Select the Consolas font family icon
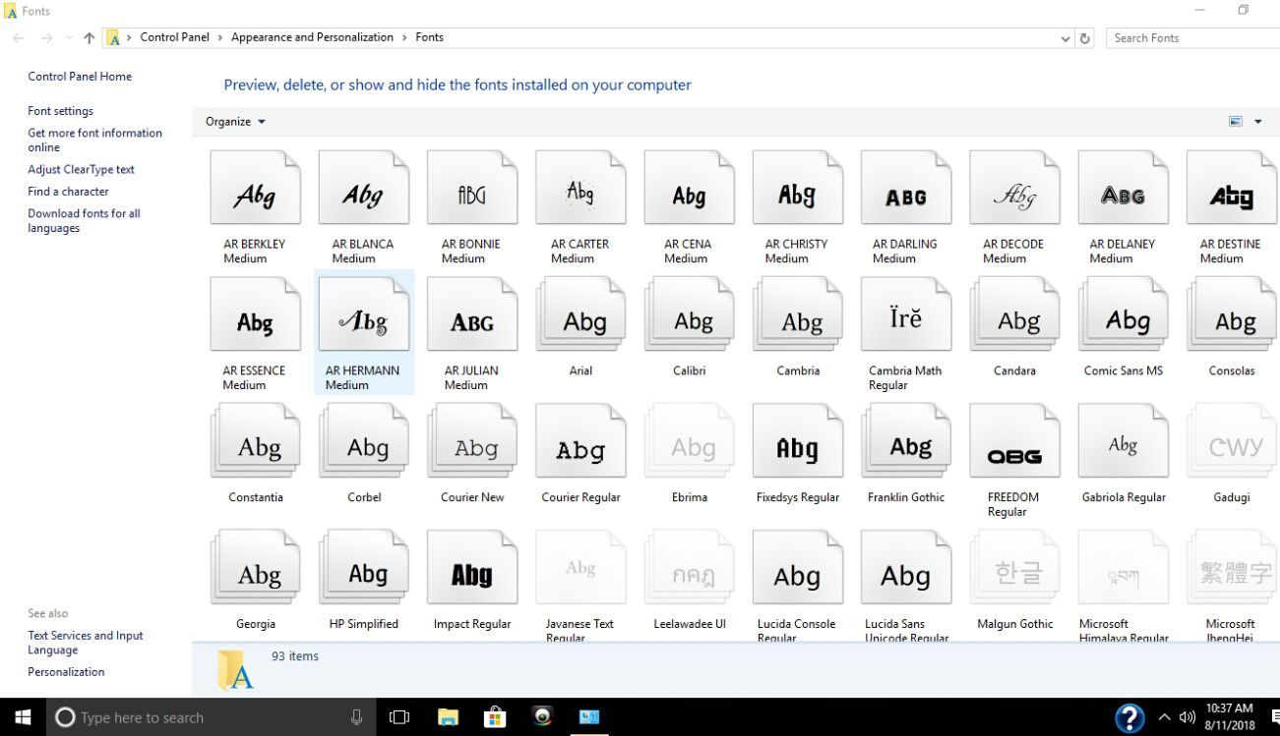The width and height of the screenshot is (1280, 736). [x=1232, y=314]
